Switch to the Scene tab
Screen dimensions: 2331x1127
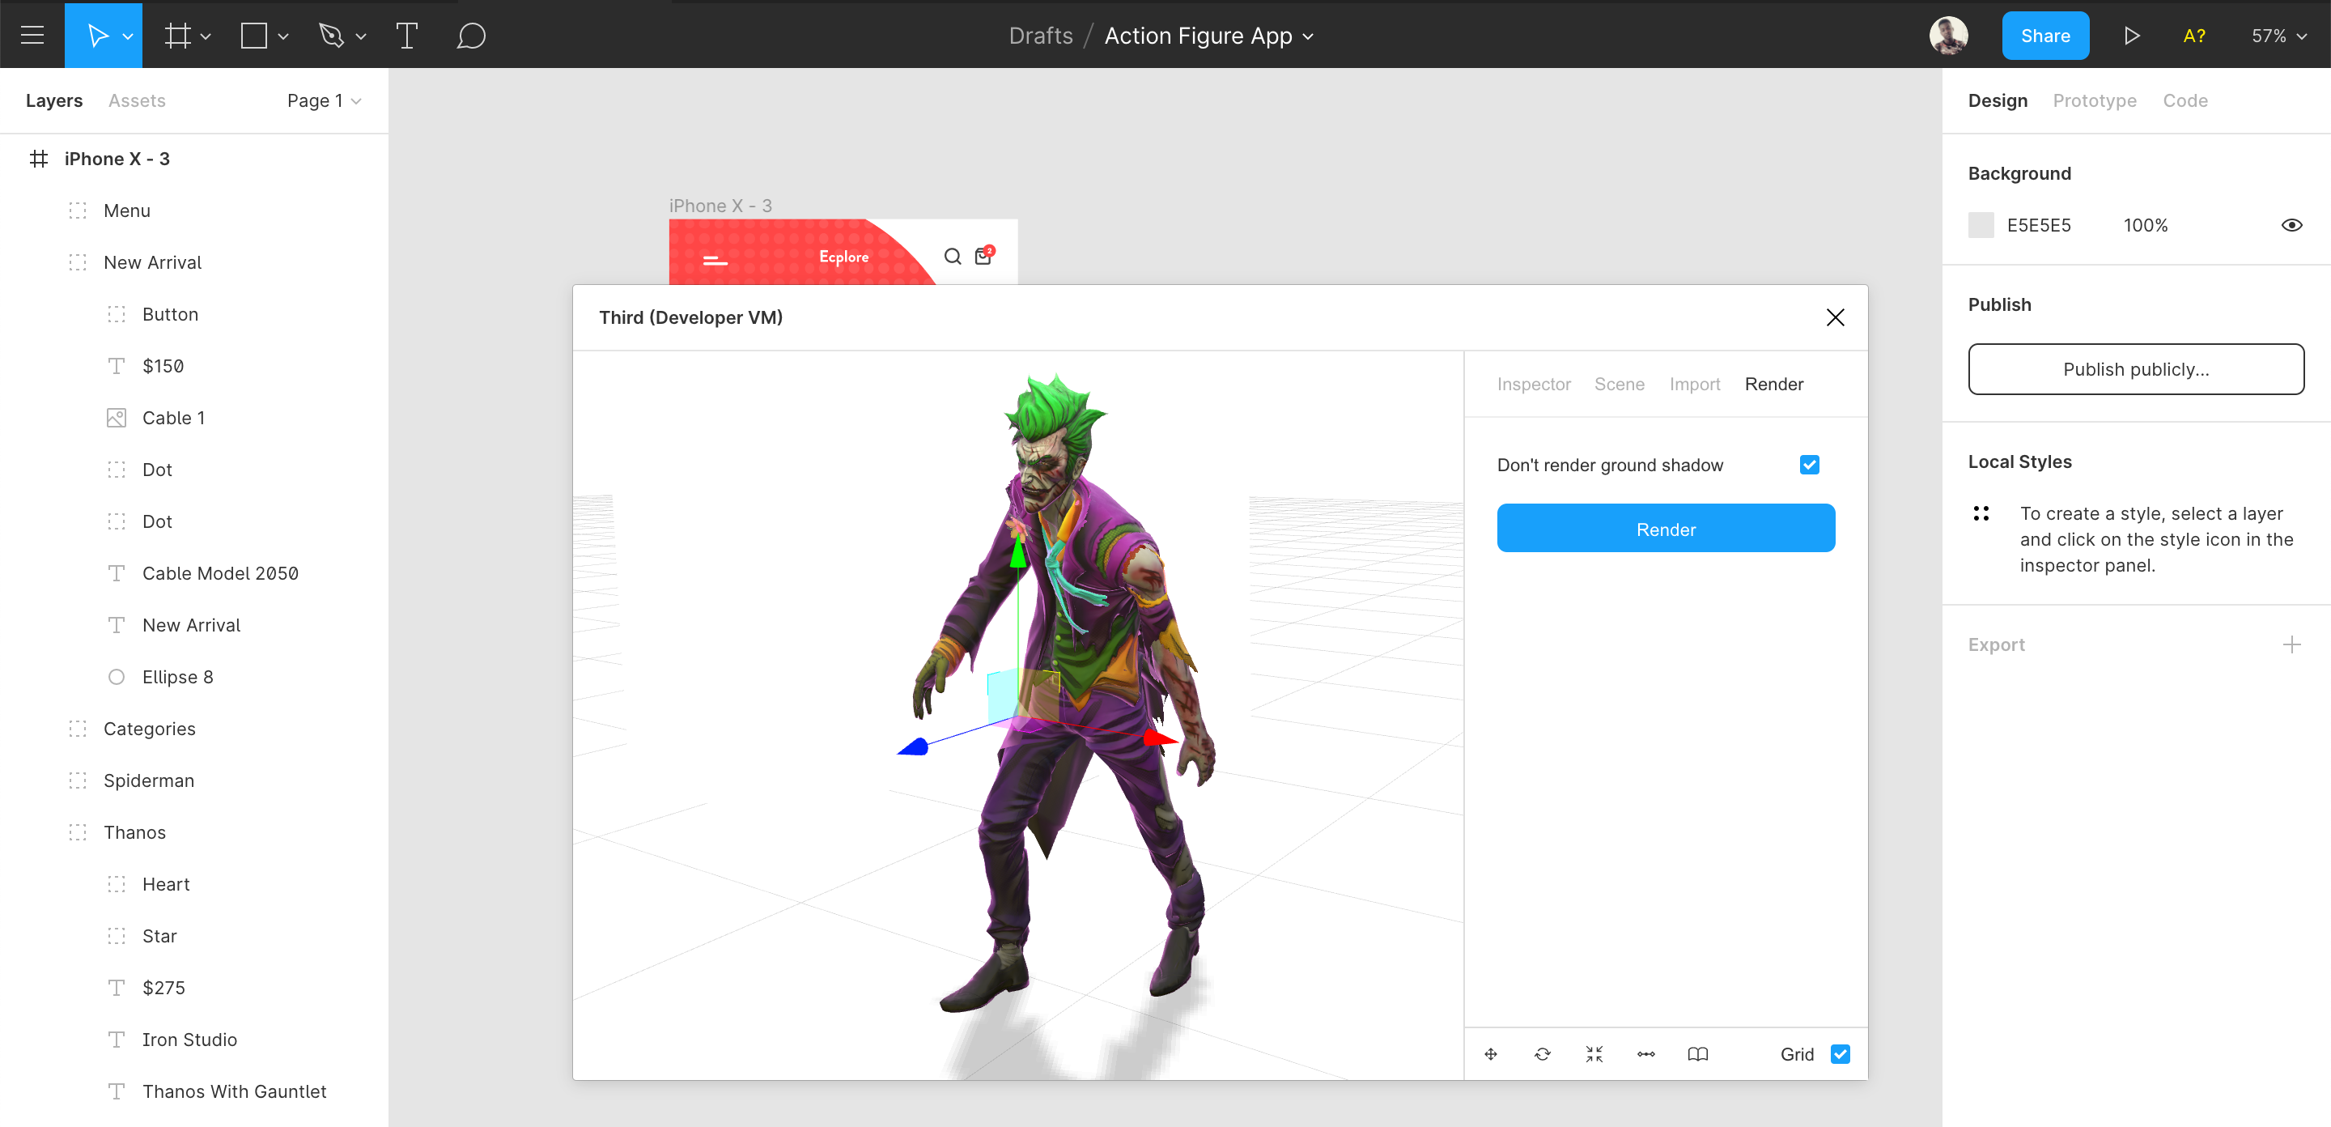point(1619,384)
